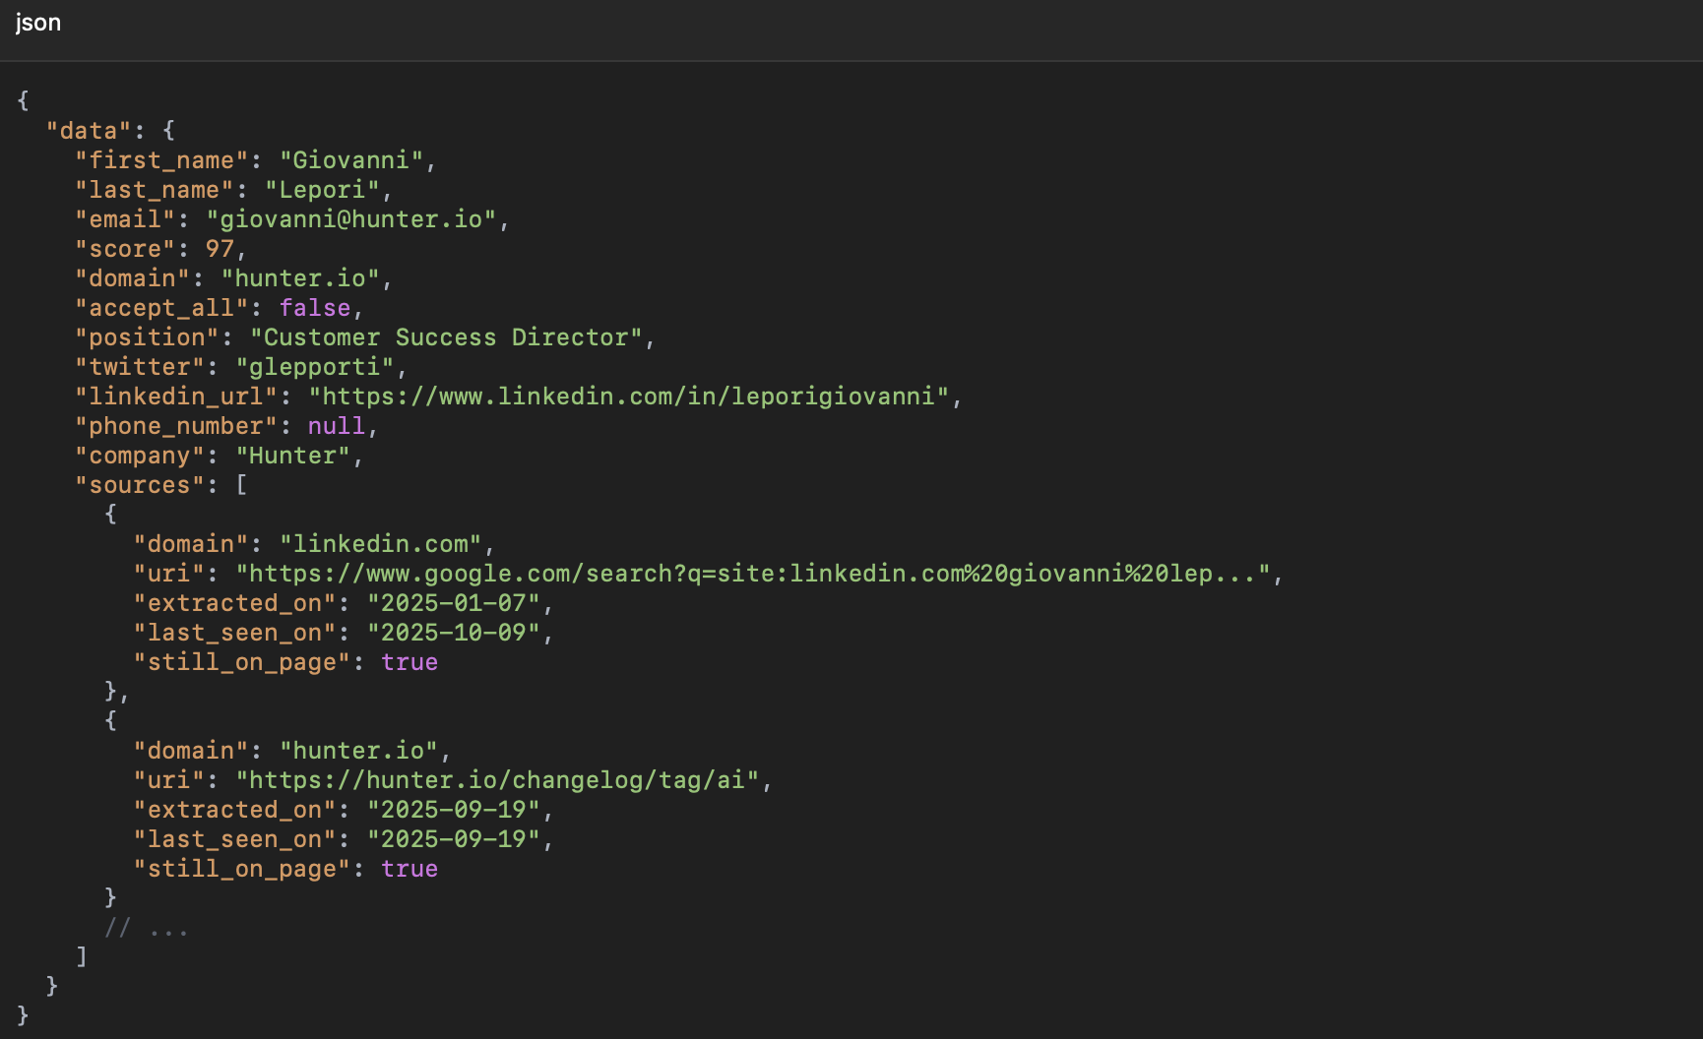Click the giovanni@hunter.io email value

(x=349, y=219)
